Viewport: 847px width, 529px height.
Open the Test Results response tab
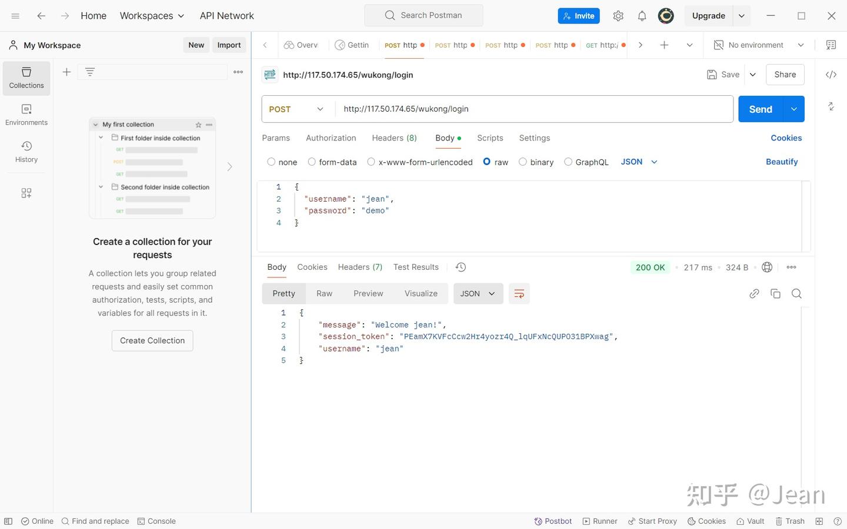click(416, 267)
